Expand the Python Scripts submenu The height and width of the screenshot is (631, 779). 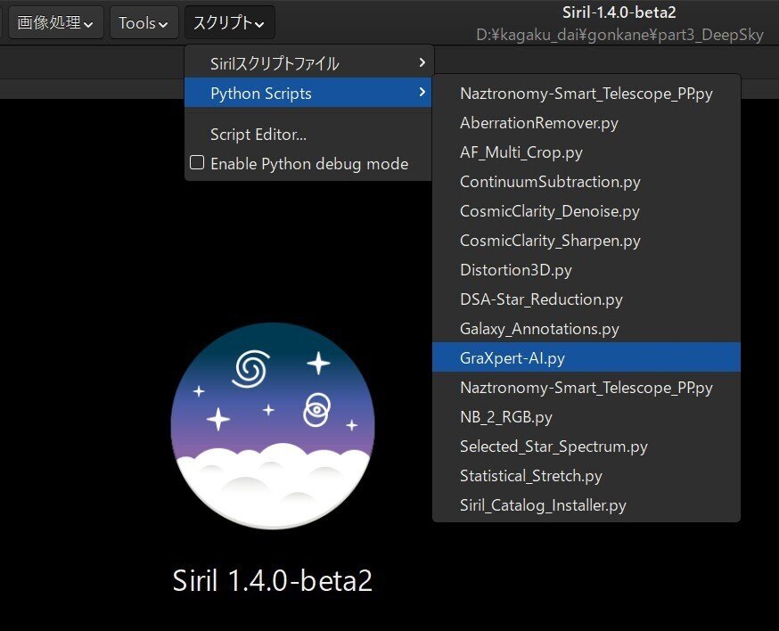pos(261,93)
